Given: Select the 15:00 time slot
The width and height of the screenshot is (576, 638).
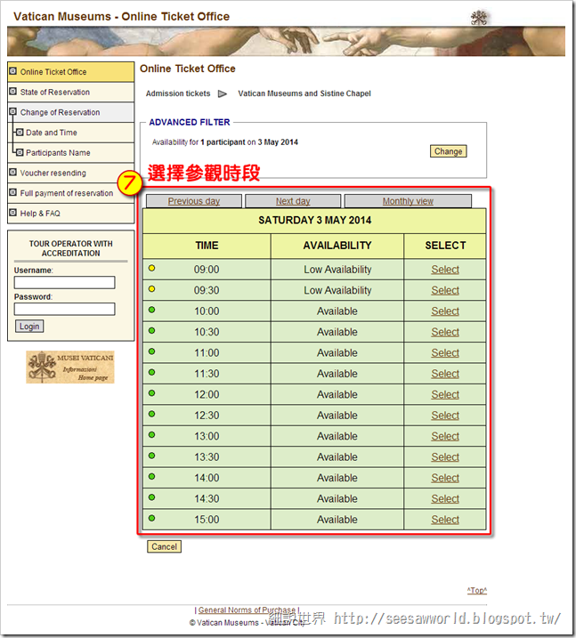Looking at the screenshot, I should (445, 520).
